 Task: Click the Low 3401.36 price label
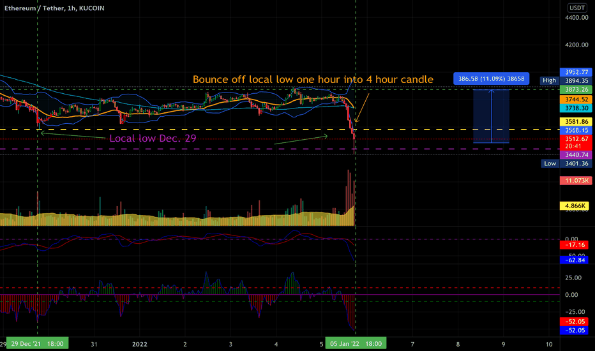click(x=566, y=163)
